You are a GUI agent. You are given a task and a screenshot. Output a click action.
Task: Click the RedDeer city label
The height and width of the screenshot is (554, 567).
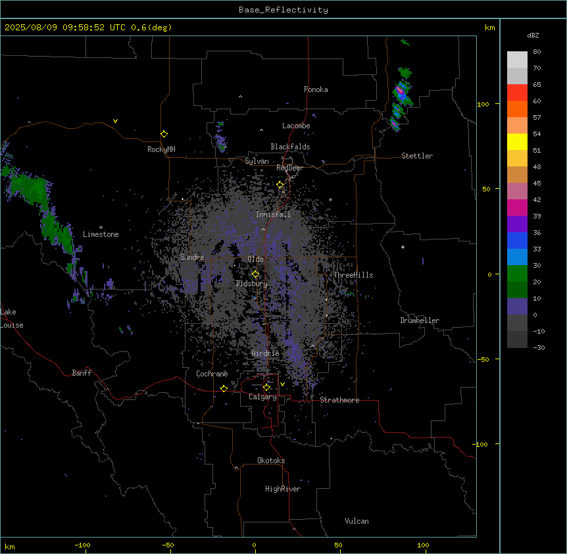pyautogui.click(x=289, y=168)
